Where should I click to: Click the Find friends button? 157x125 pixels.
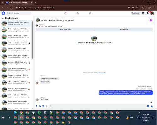pos(136,13)
